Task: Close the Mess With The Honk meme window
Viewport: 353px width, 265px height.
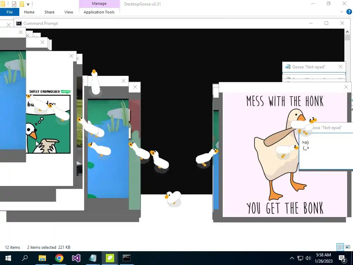Action: [346, 87]
